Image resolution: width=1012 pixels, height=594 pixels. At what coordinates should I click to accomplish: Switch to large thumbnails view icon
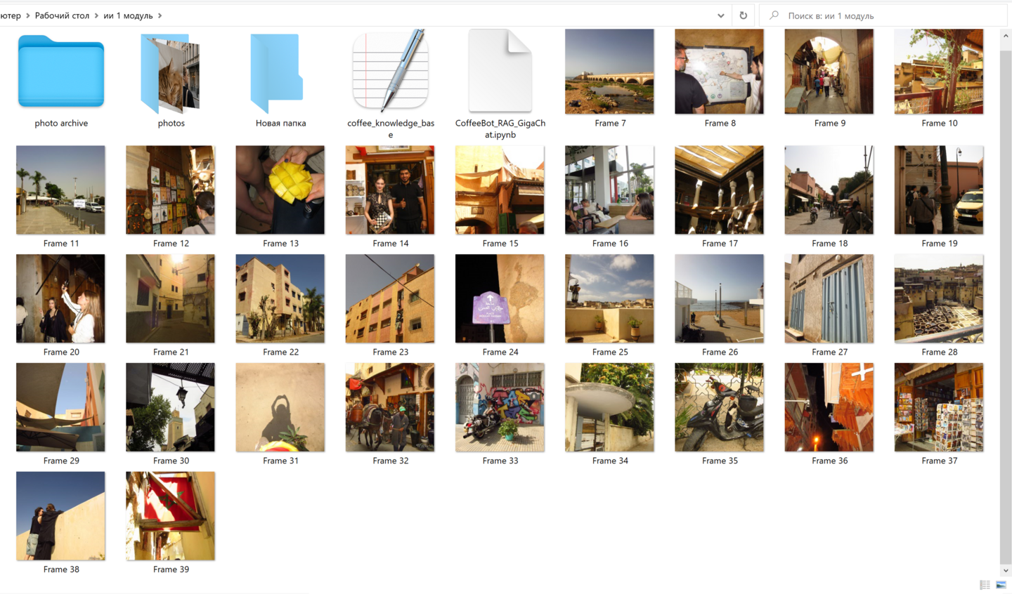point(1001,585)
